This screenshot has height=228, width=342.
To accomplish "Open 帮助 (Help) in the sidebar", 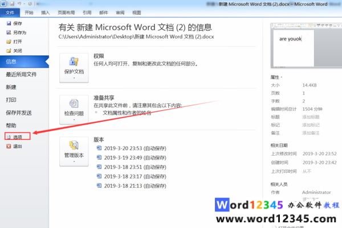I will 11,126.
